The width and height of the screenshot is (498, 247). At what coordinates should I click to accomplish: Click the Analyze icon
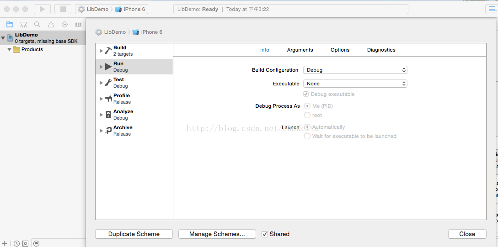tap(108, 115)
